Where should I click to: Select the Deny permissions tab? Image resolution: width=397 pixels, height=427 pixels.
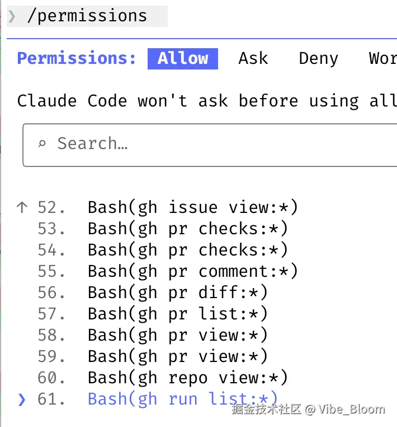[318, 58]
